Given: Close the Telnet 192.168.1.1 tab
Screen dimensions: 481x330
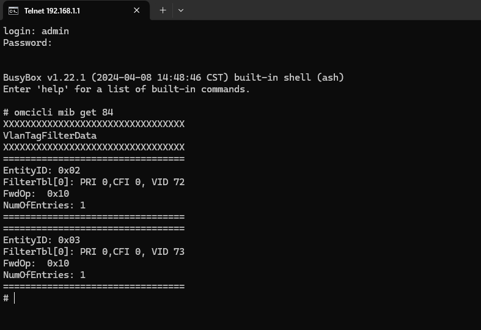Looking at the screenshot, I should pos(136,10).
